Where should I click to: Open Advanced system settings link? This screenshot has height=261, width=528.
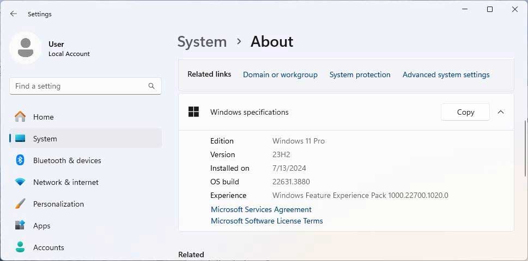pyautogui.click(x=446, y=74)
